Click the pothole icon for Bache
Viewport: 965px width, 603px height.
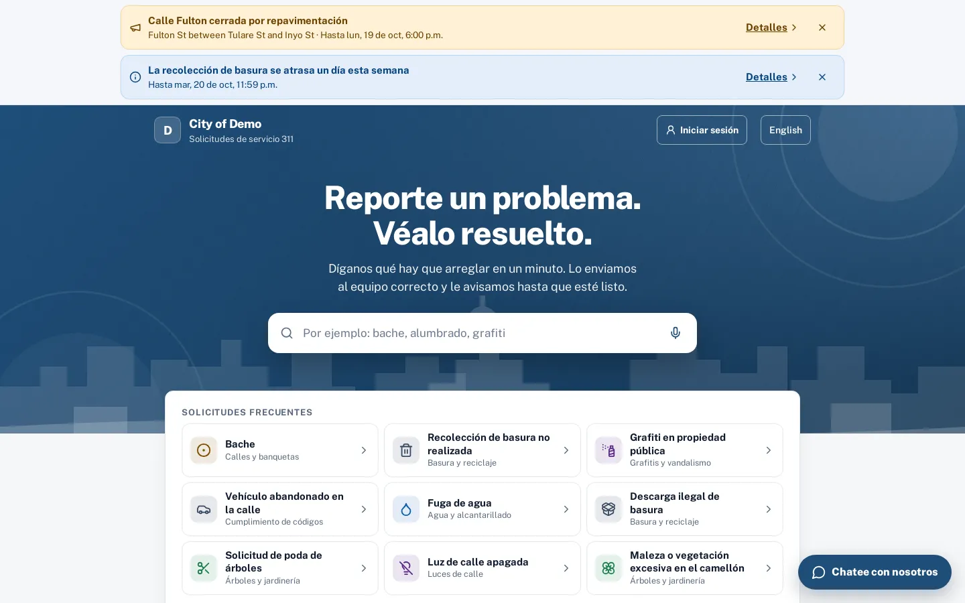click(x=204, y=450)
